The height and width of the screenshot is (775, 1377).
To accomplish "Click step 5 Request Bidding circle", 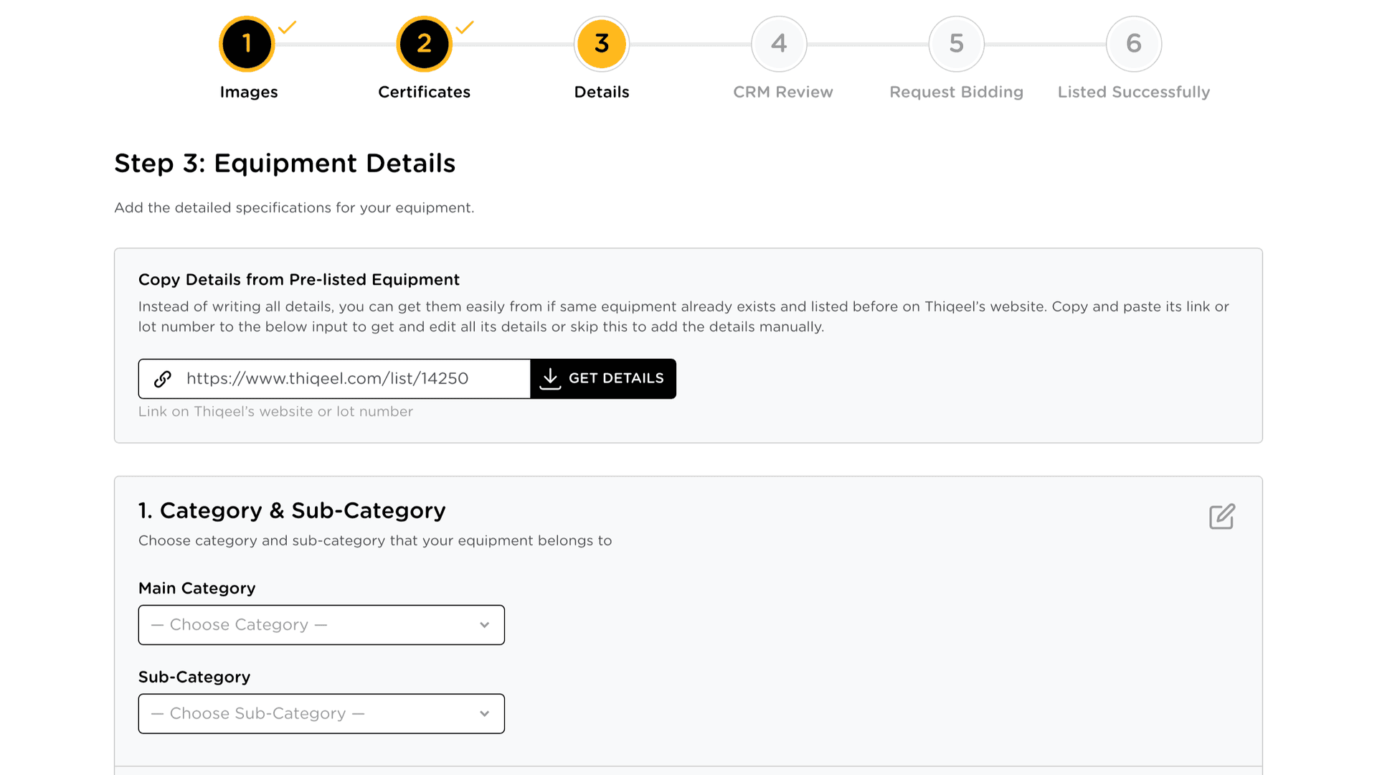I will [956, 44].
